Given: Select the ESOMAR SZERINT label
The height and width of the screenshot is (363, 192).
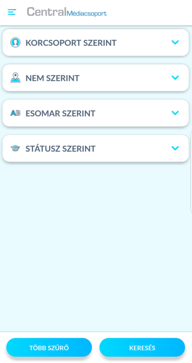Looking at the screenshot, I should pyautogui.click(x=60, y=113).
